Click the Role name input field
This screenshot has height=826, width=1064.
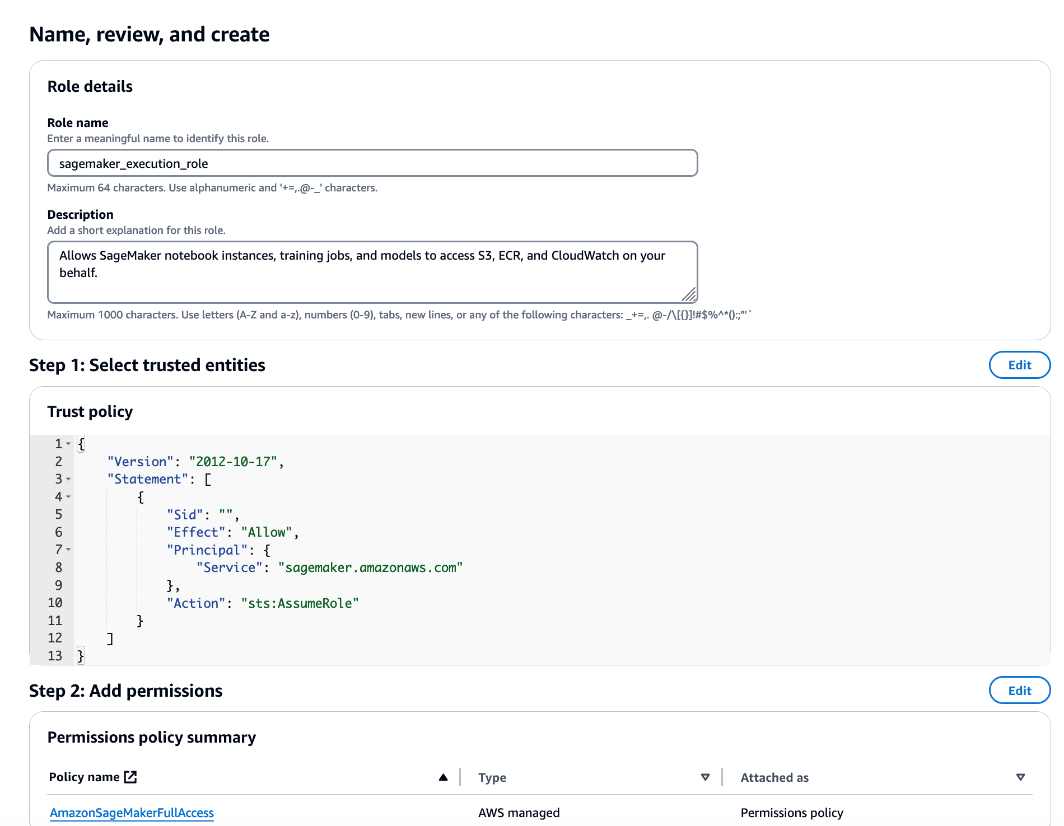tap(372, 163)
